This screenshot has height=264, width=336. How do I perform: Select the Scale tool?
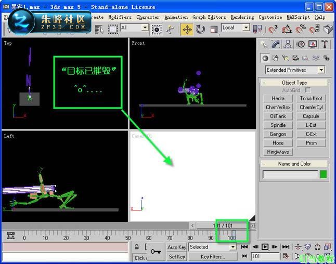(x=213, y=29)
